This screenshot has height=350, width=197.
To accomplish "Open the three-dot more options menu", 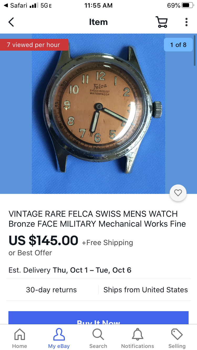I will [x=186, y=22].
